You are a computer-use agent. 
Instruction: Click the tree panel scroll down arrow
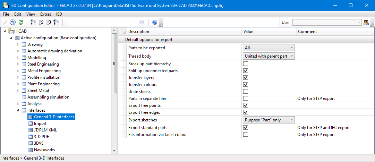[114, 151]
